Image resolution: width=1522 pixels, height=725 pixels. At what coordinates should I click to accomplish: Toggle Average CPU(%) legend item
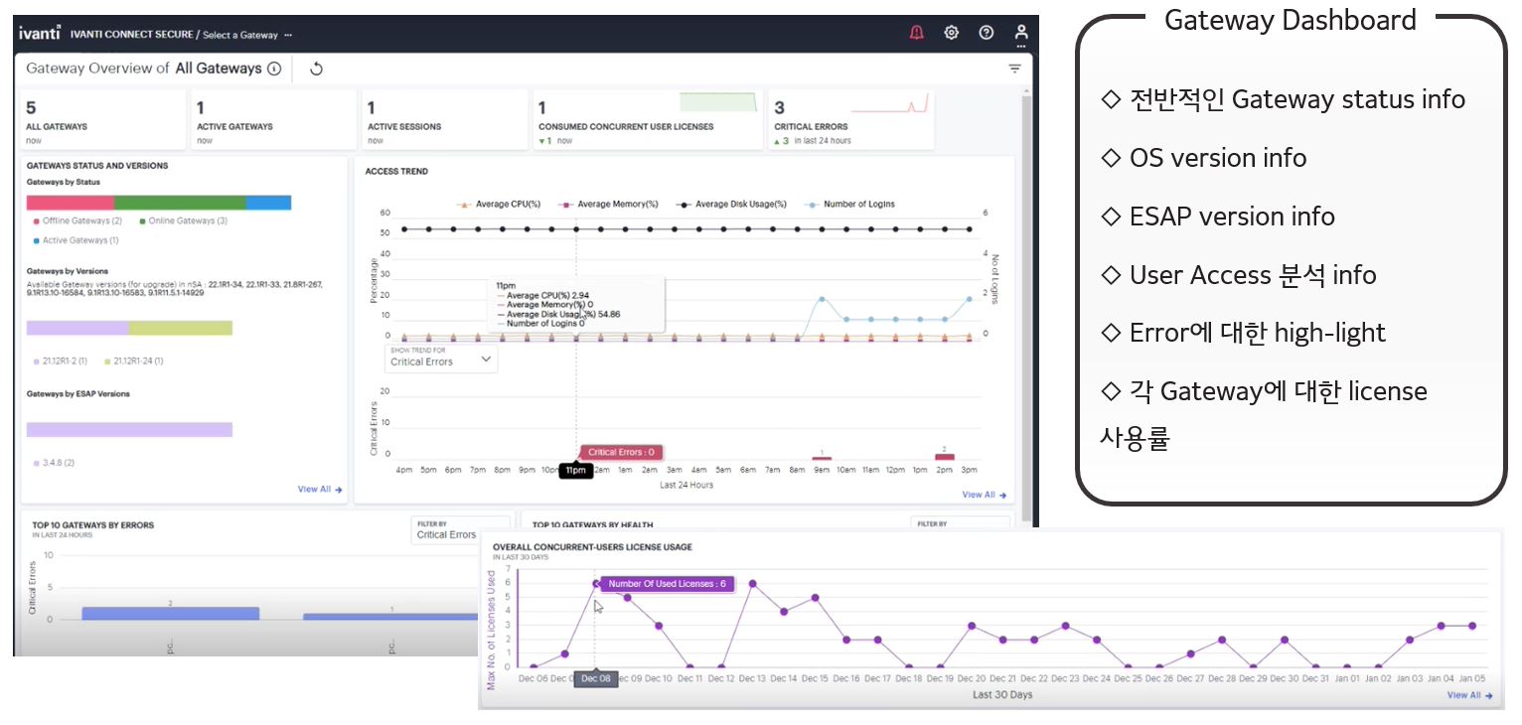(x=498, y=205)
